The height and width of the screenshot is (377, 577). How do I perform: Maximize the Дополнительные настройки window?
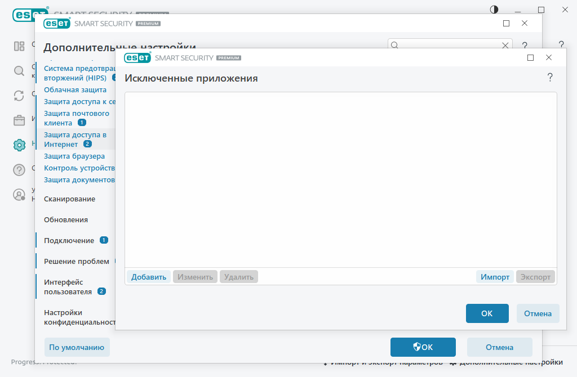pyautogui.click(x=507, y=23)
